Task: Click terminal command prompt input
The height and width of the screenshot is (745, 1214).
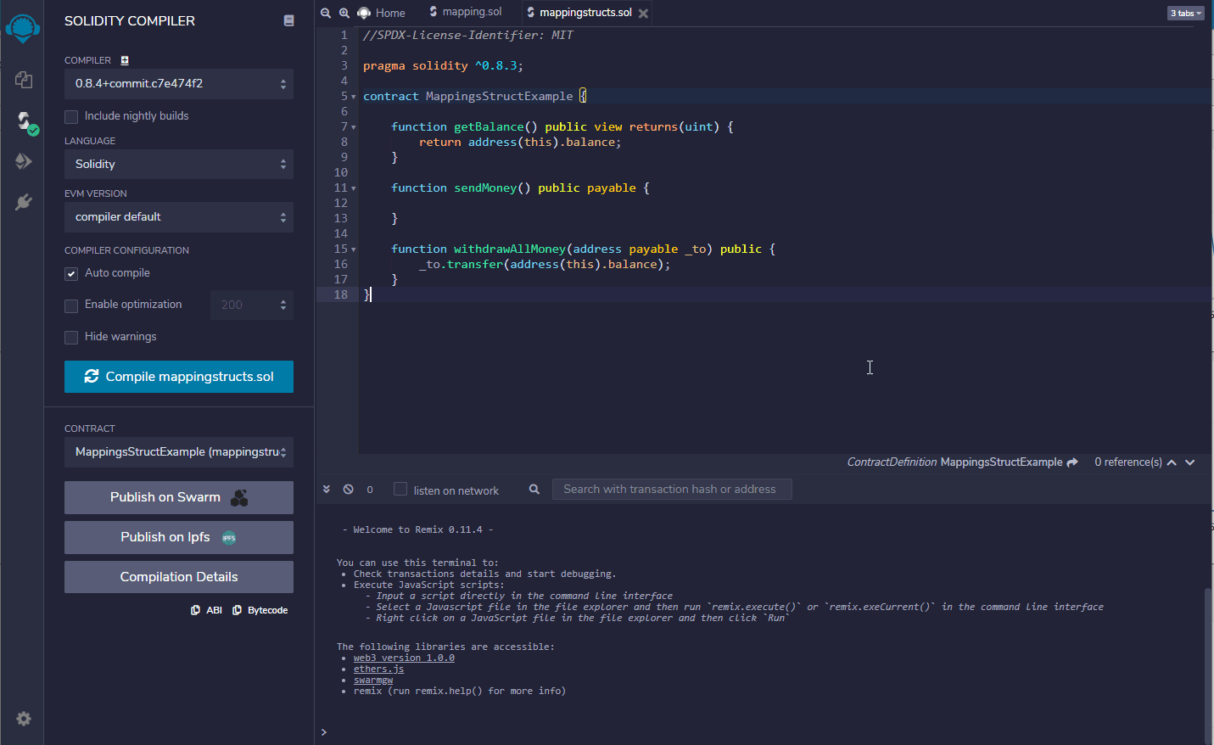Action: tap(764, 731)
